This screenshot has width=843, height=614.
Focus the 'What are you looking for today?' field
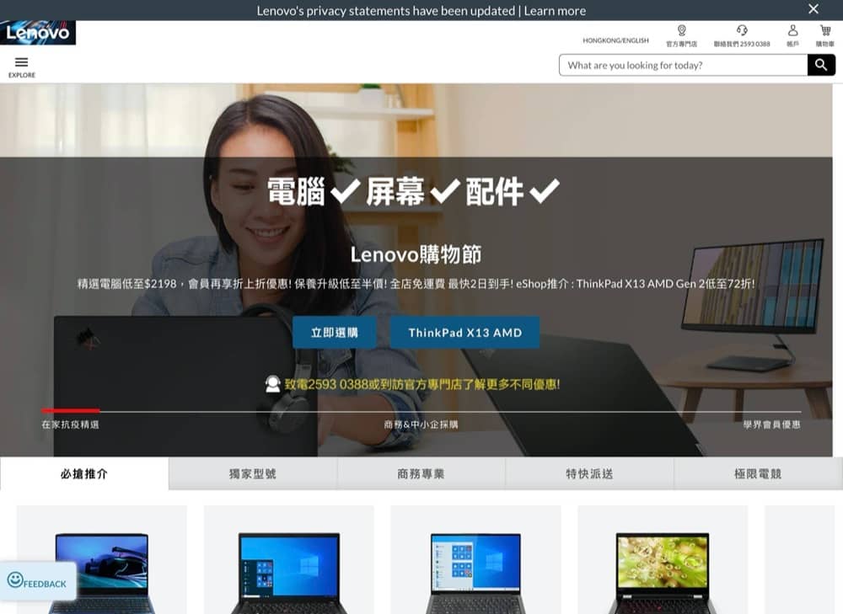point(684,65)
